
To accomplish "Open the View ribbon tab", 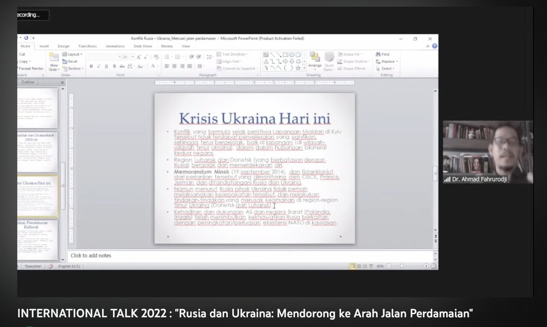I will click(x=186, y=46).
